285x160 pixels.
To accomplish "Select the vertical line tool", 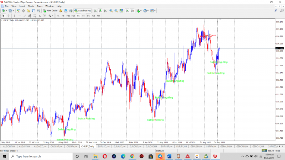I will point(14,16).
